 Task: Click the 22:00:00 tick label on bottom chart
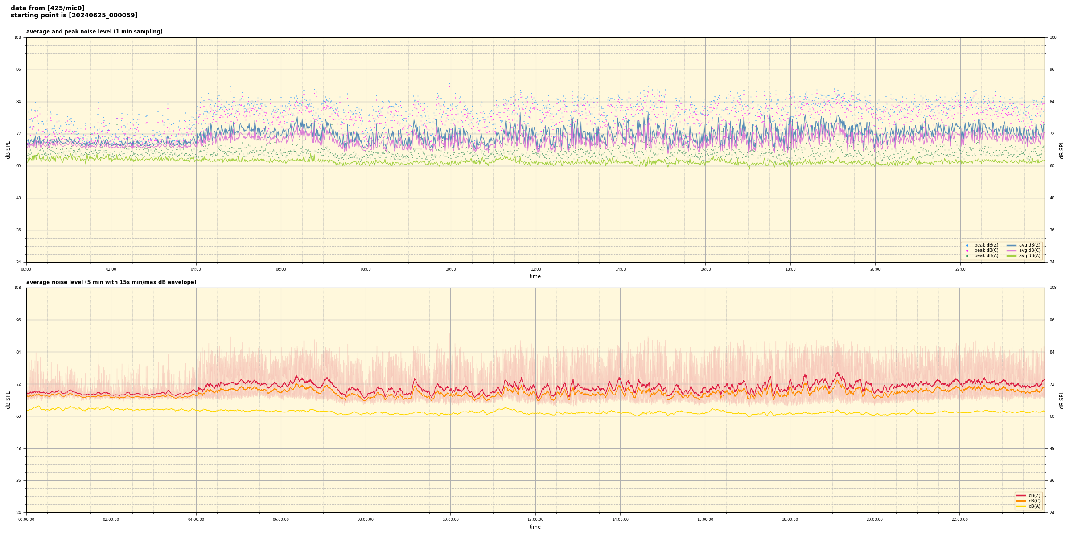point(959,519)
